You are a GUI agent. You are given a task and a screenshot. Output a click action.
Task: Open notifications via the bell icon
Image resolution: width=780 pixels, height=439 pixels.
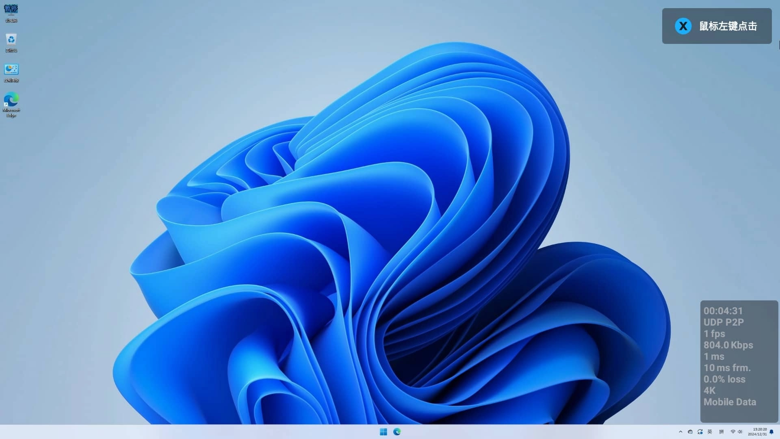coord(771,432)
